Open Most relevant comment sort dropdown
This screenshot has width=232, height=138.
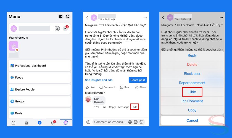click(95, 93)
